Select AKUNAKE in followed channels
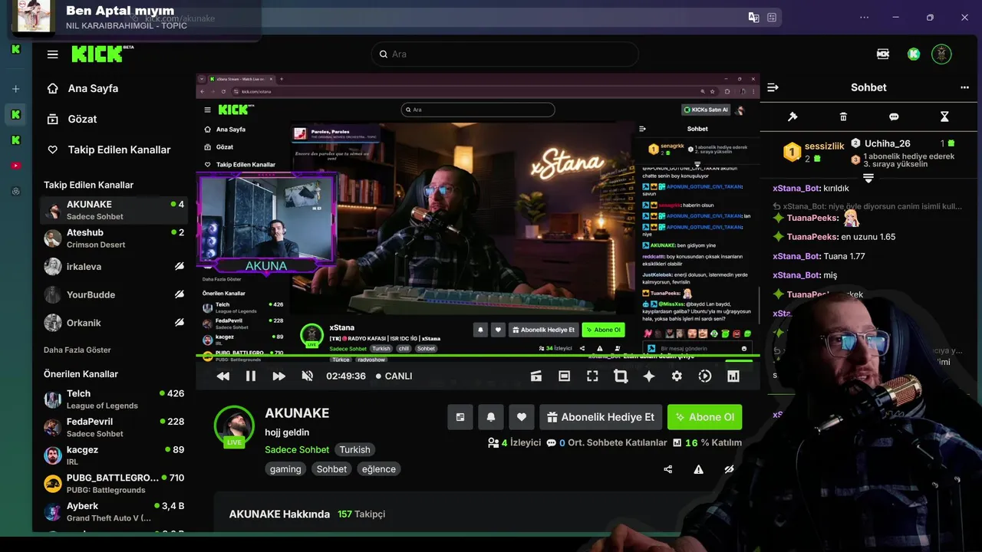 tap(114, 210)
